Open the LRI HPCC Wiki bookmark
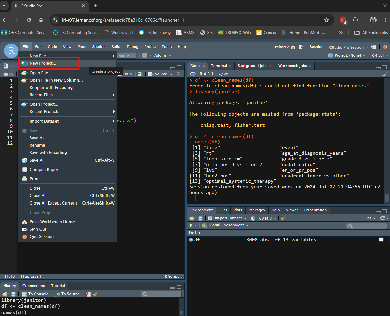Viewport: 390px width, 316px height. pos(234,33)
